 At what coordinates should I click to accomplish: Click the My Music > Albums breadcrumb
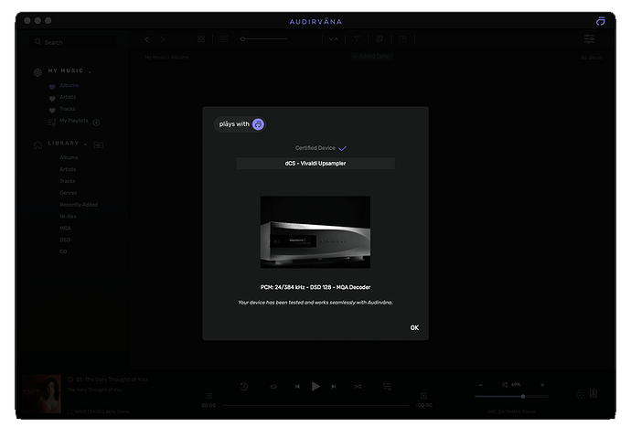166,58
